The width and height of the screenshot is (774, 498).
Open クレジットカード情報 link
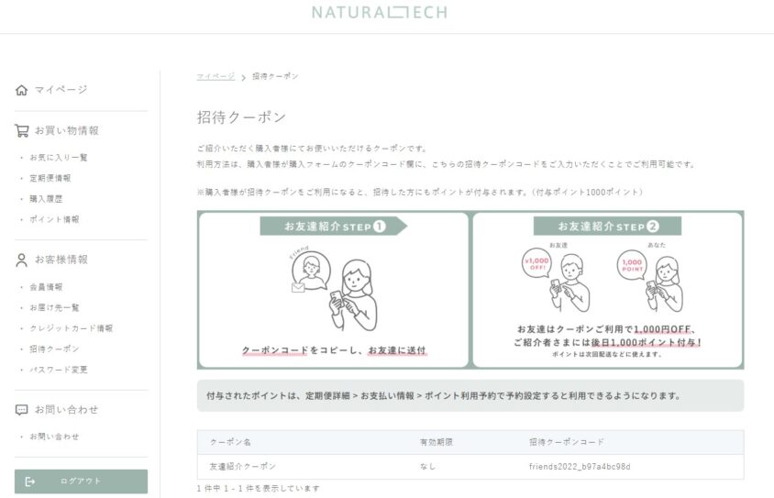[x=72, y=328]
